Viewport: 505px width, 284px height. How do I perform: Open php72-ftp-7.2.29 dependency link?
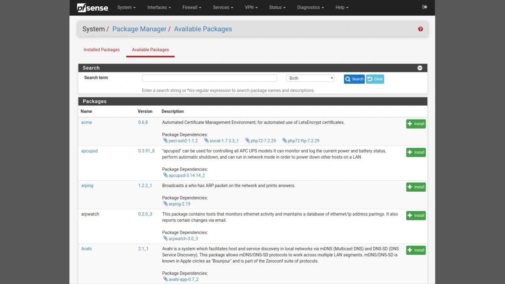(303, 140)
